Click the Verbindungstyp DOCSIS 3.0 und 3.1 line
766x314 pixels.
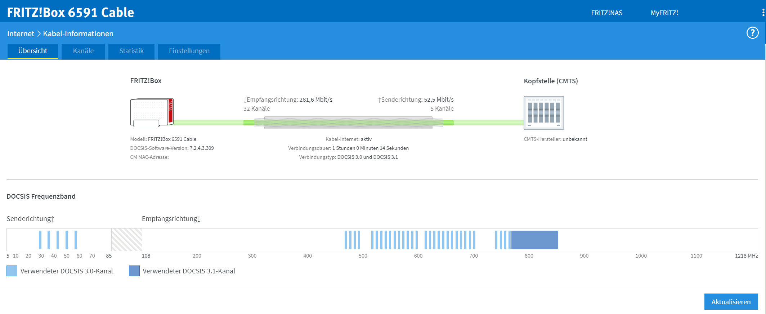(x=348, y=157)
